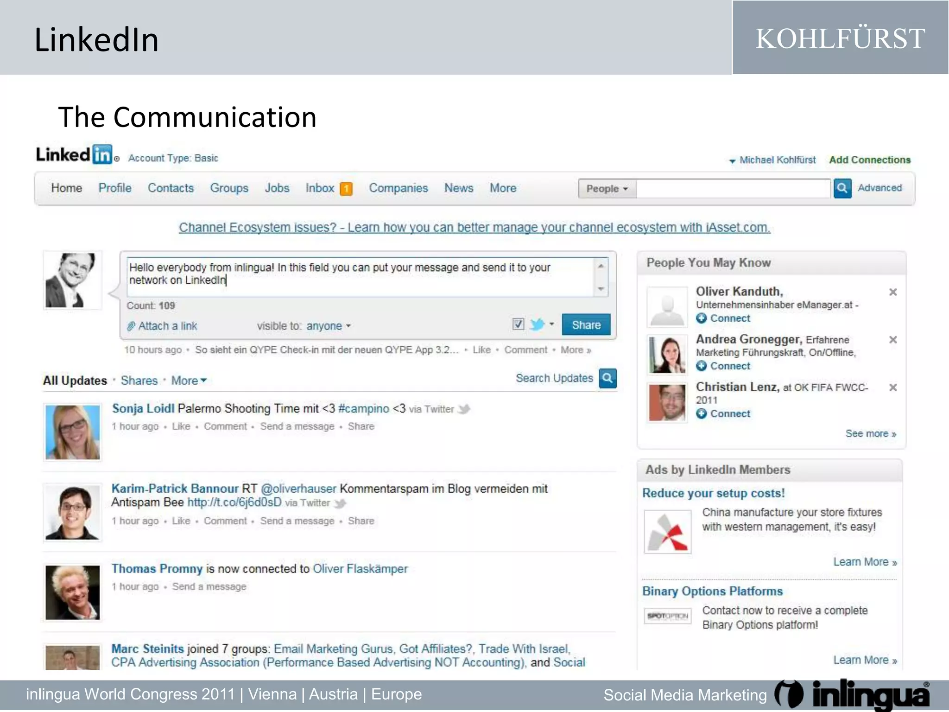Screen dimensions: 949x712
Task: Click the Reduce your setup costs ad image
Action: [667, 532]
